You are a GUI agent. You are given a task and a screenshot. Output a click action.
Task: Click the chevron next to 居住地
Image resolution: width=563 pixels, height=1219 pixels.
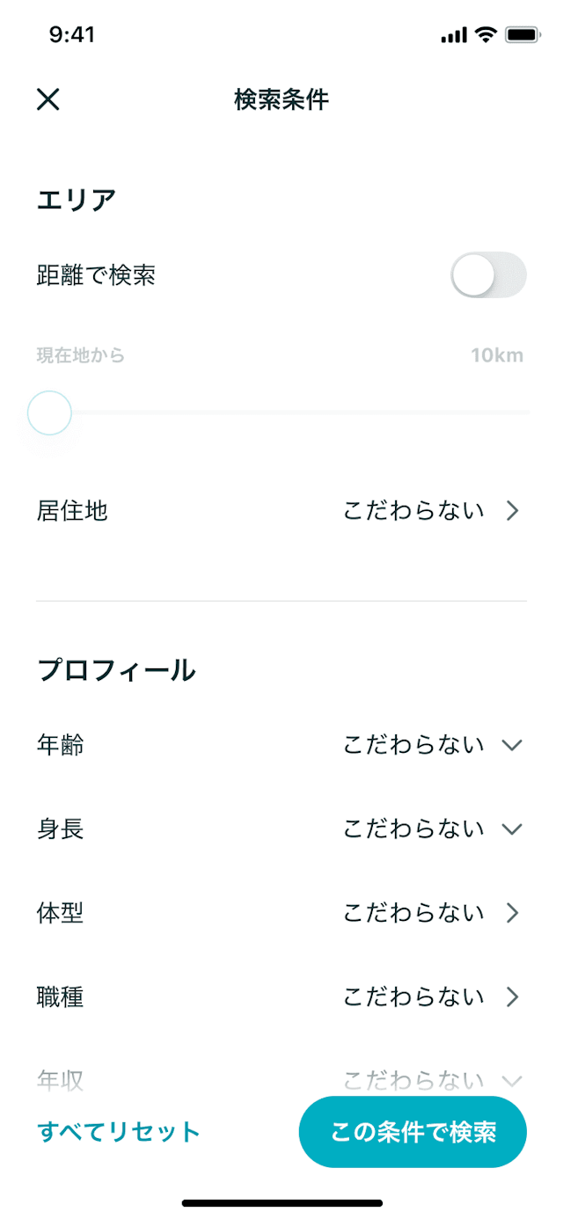coord(513,511)
